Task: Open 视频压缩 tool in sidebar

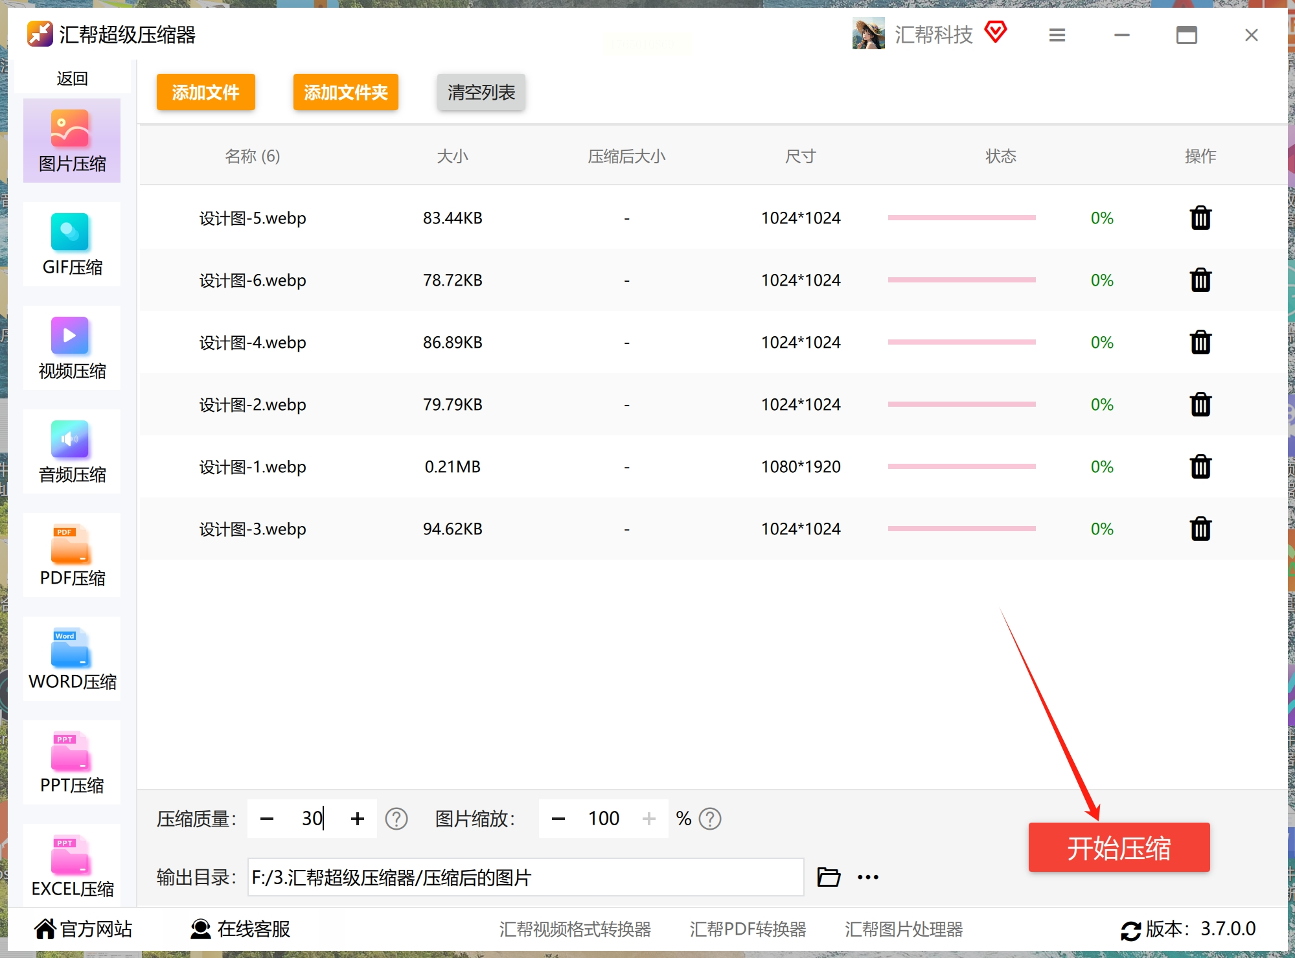Action: tap(72, 348)
